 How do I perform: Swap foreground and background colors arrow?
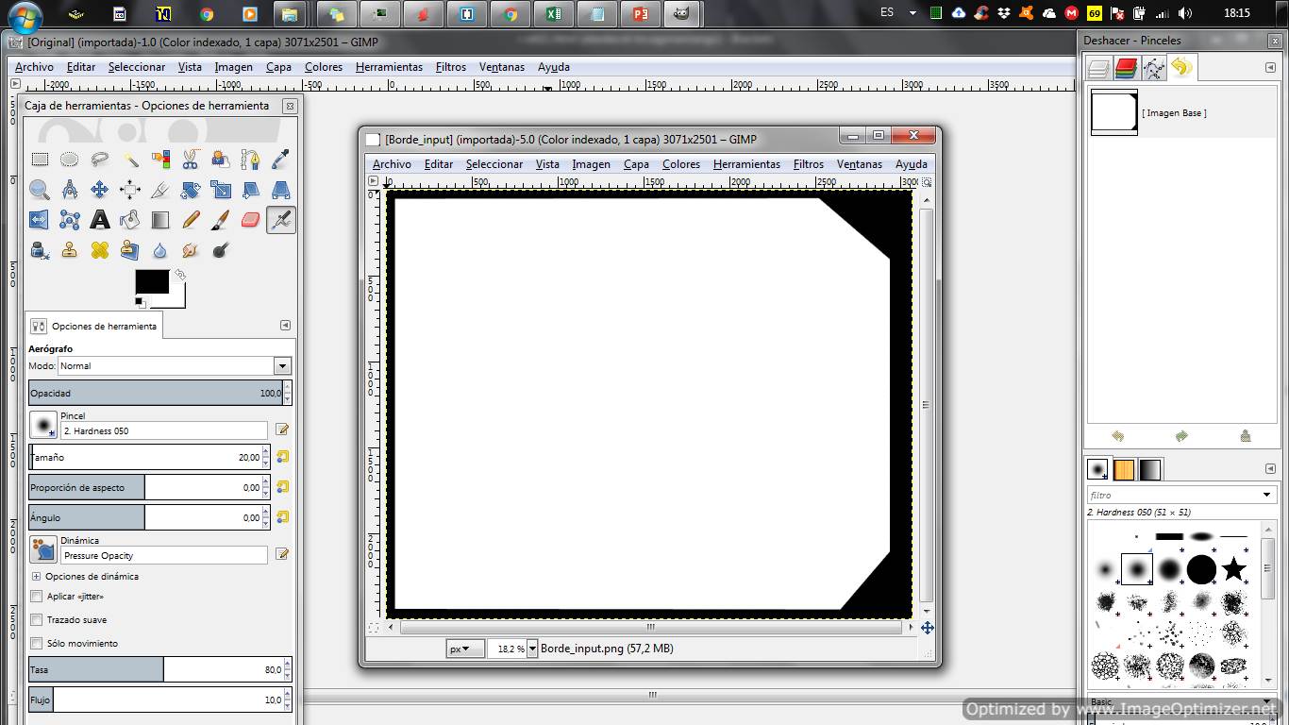click(179, 275)
